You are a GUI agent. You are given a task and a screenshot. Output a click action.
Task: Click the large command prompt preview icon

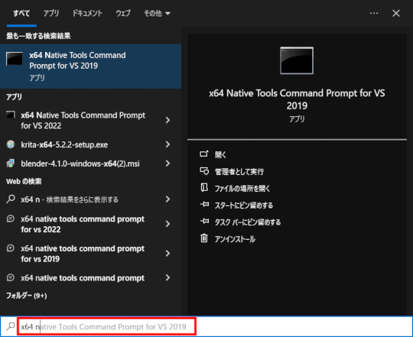(297, 60)
